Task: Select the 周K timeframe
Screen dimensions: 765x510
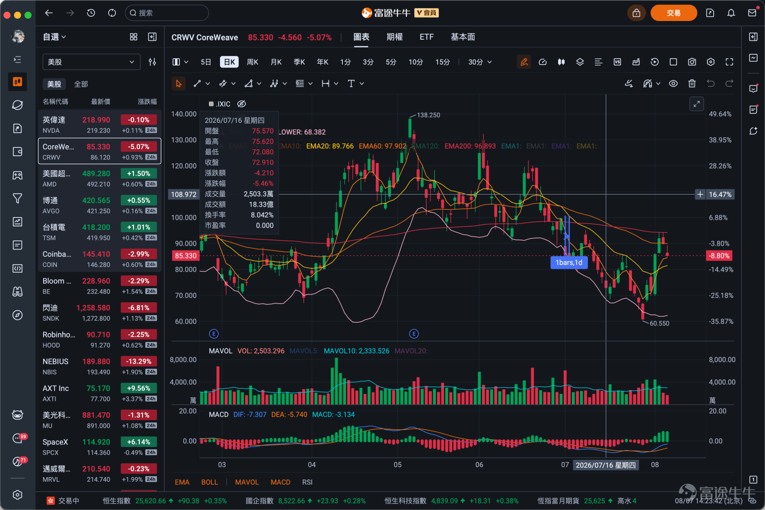Action: click(252, 62)
